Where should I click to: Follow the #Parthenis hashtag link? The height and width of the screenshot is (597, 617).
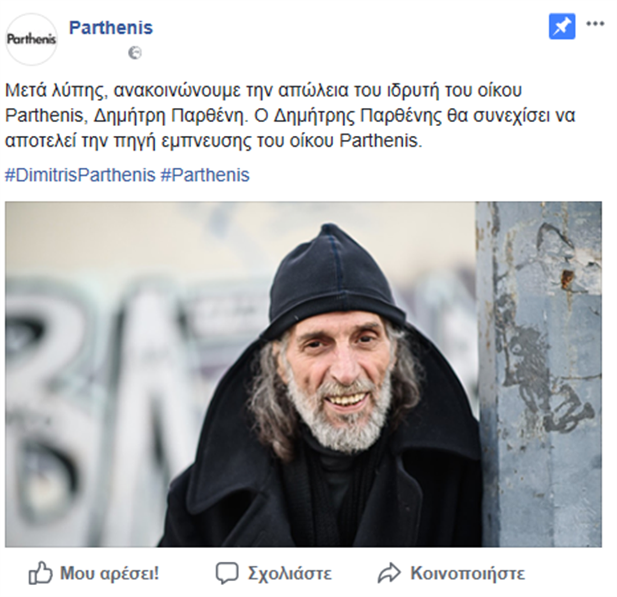pos(205,174)
